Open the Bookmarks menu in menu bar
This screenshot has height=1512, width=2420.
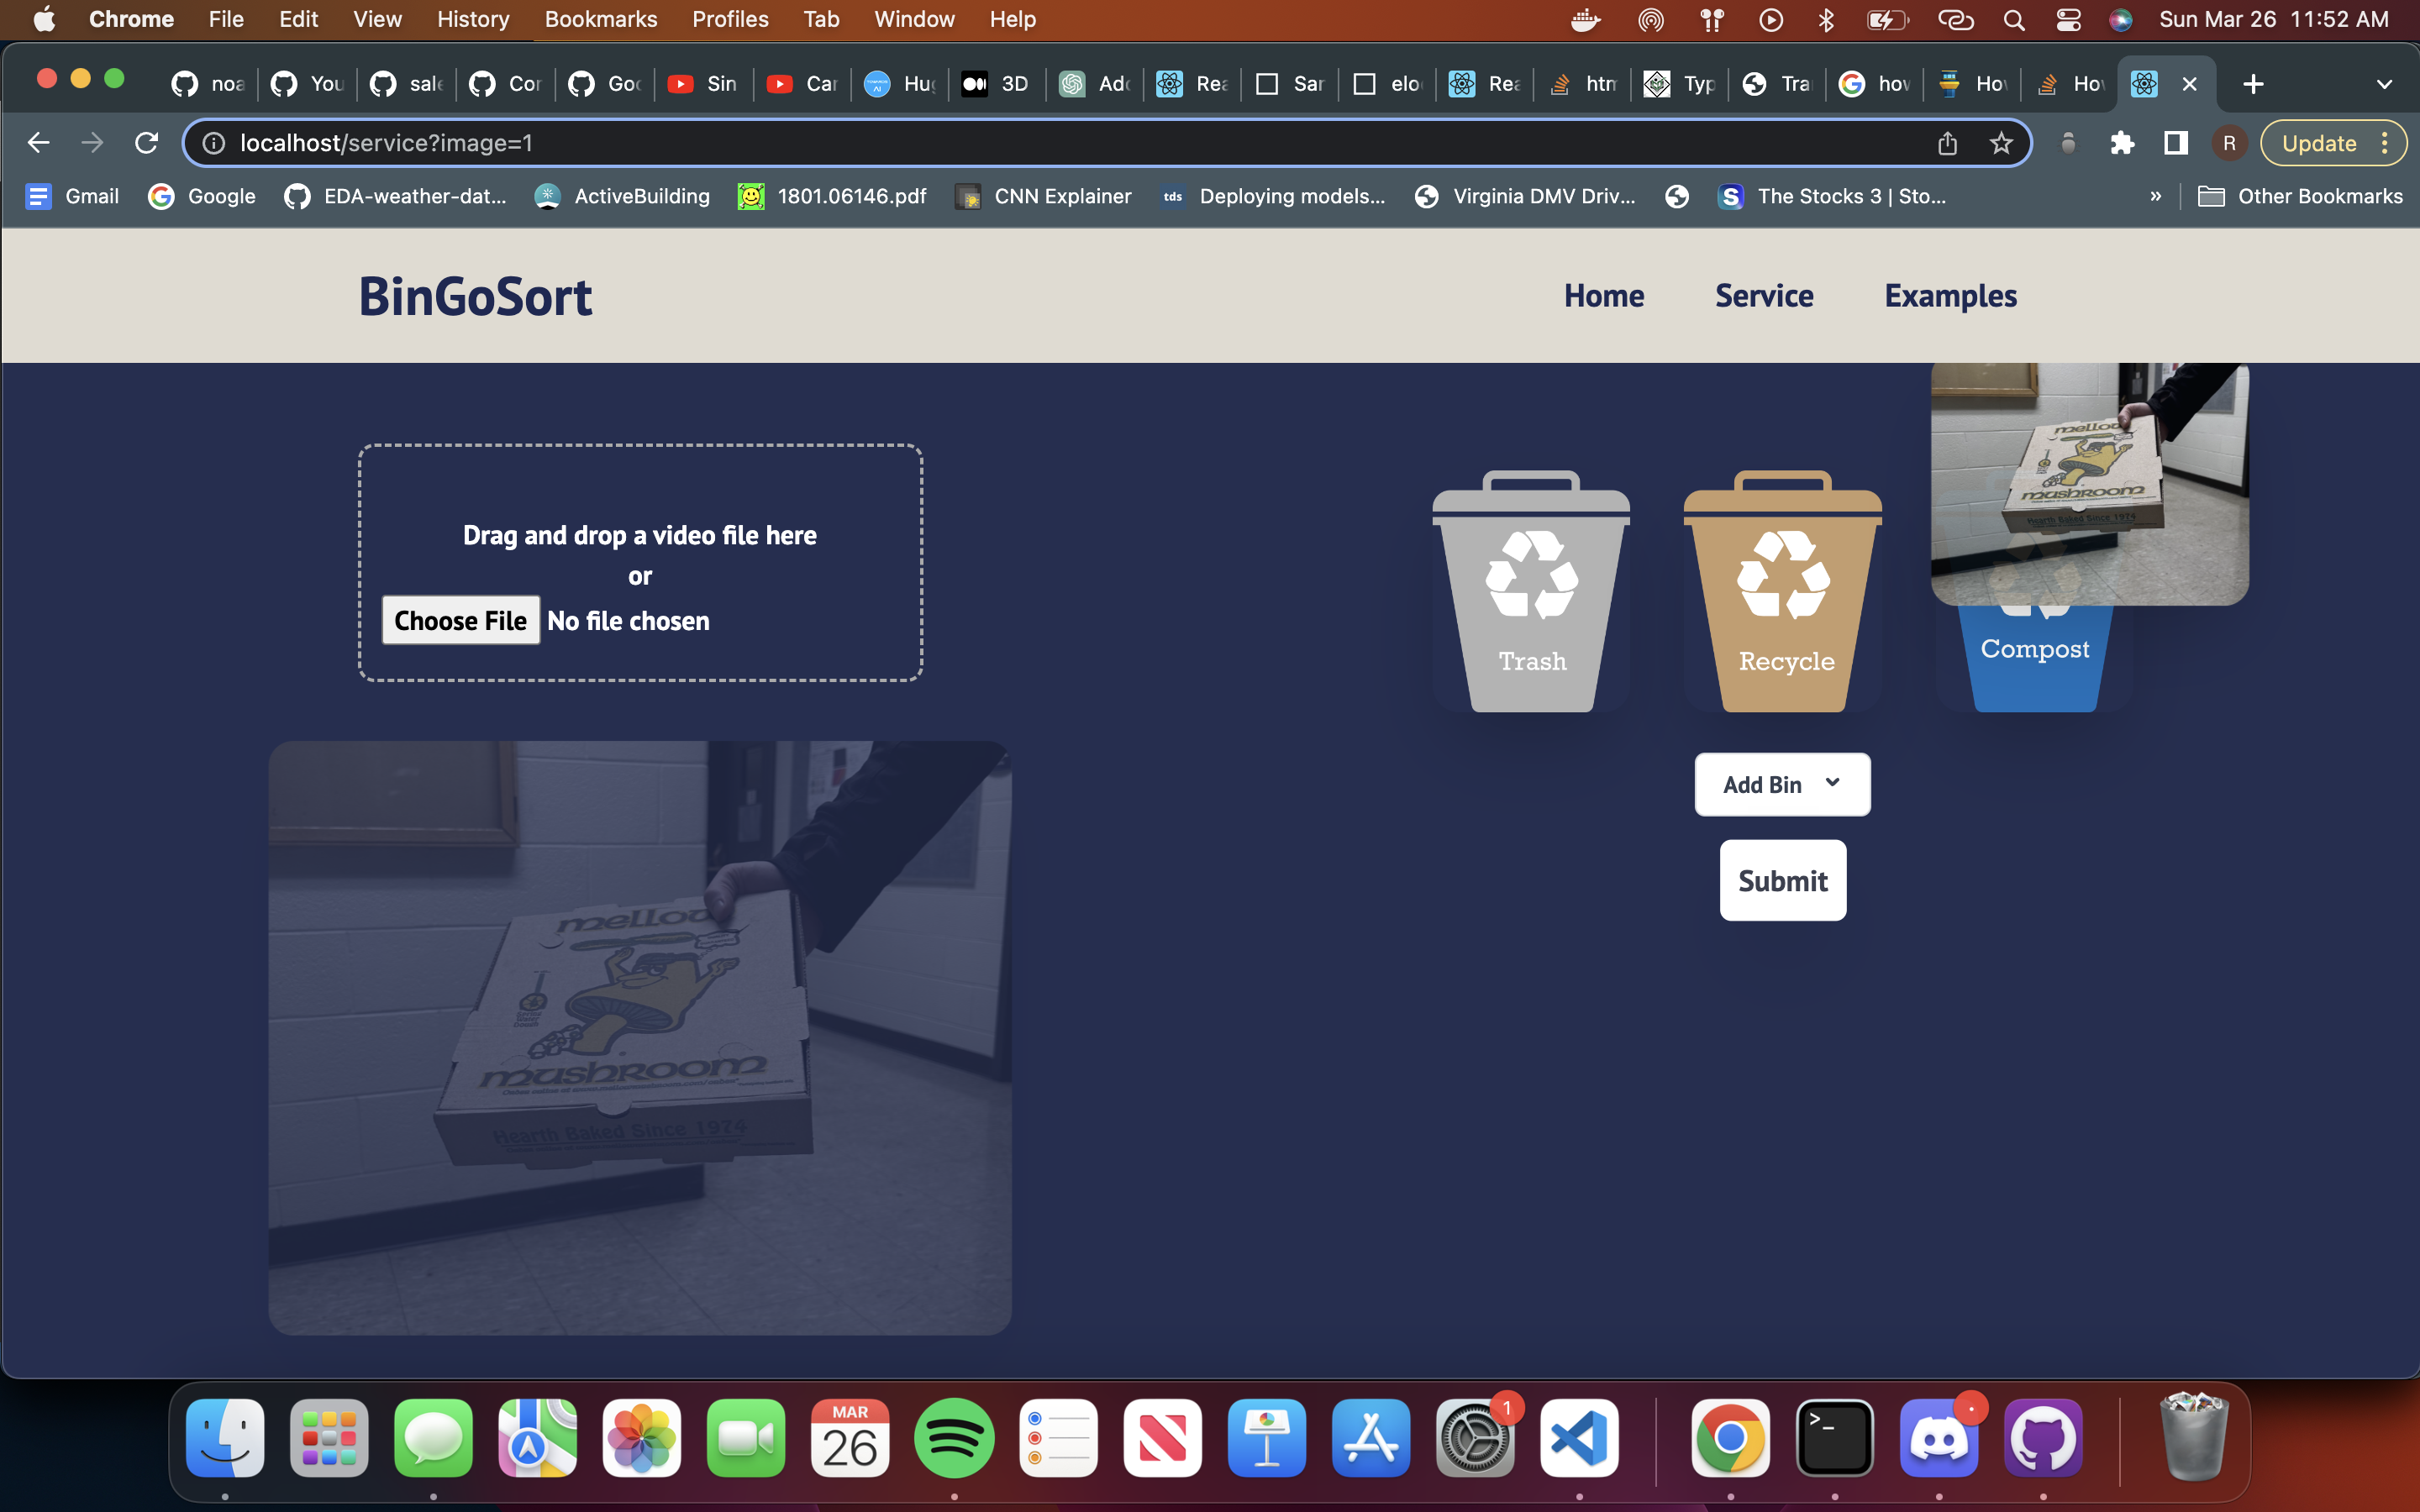tap(600, 19)
